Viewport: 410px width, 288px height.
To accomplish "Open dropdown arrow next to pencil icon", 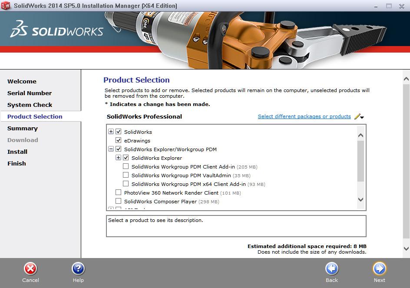I will [x=362, y=117].
